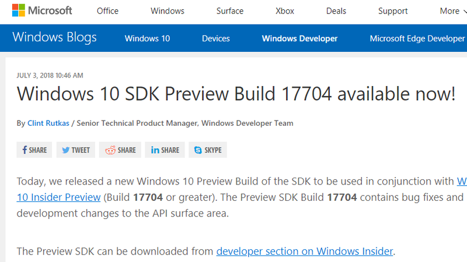Share the article via Skype
Screen dimensions: 467x262
pos(208,150)
